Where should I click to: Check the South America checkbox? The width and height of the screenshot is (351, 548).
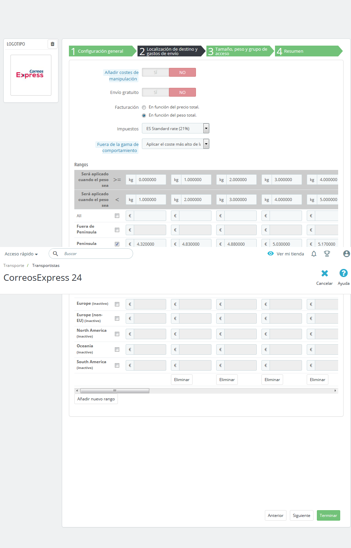[117, 365]
